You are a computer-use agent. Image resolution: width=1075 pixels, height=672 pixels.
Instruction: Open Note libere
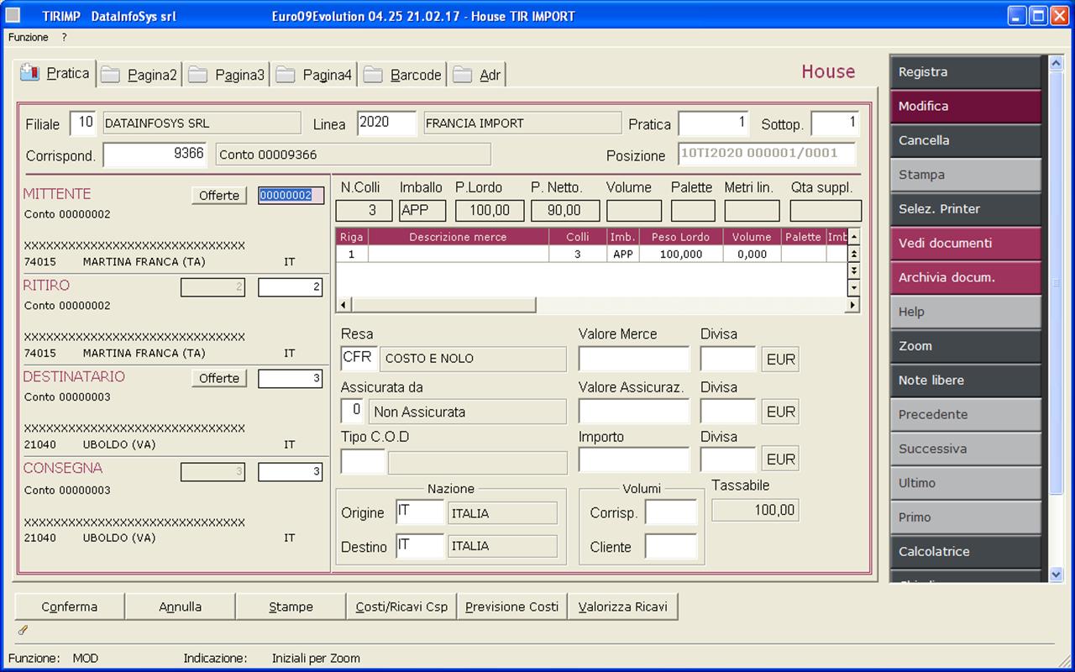966,381
